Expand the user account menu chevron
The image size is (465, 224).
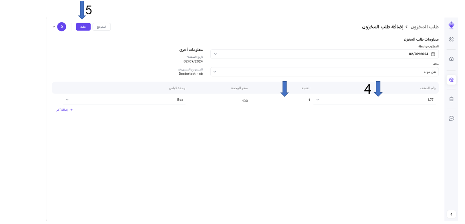coord(54,27)
